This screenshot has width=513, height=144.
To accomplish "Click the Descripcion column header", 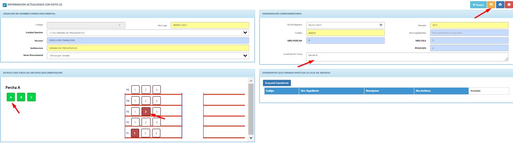I will 389,91.
